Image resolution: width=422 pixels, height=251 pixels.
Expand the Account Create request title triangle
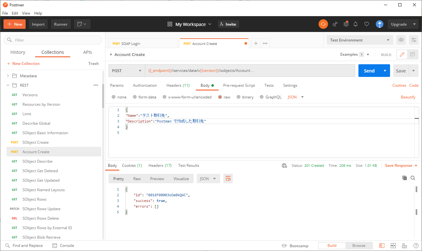click(111, 54)
